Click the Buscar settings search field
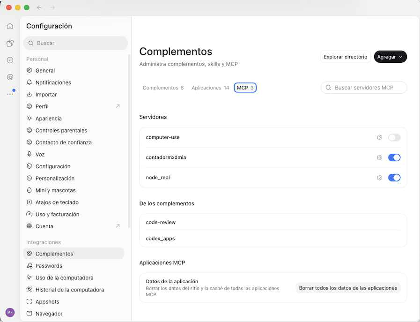 pos(75,43)
